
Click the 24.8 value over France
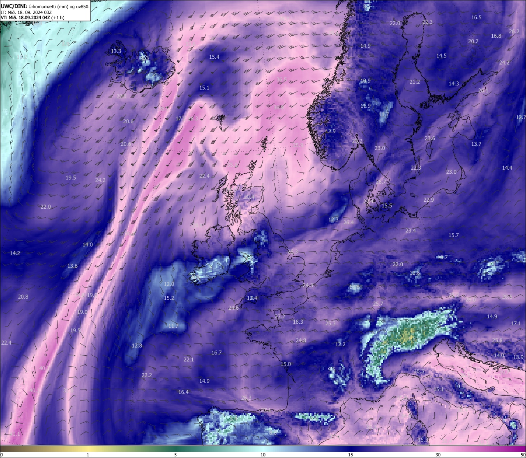[x=301, y=341]
